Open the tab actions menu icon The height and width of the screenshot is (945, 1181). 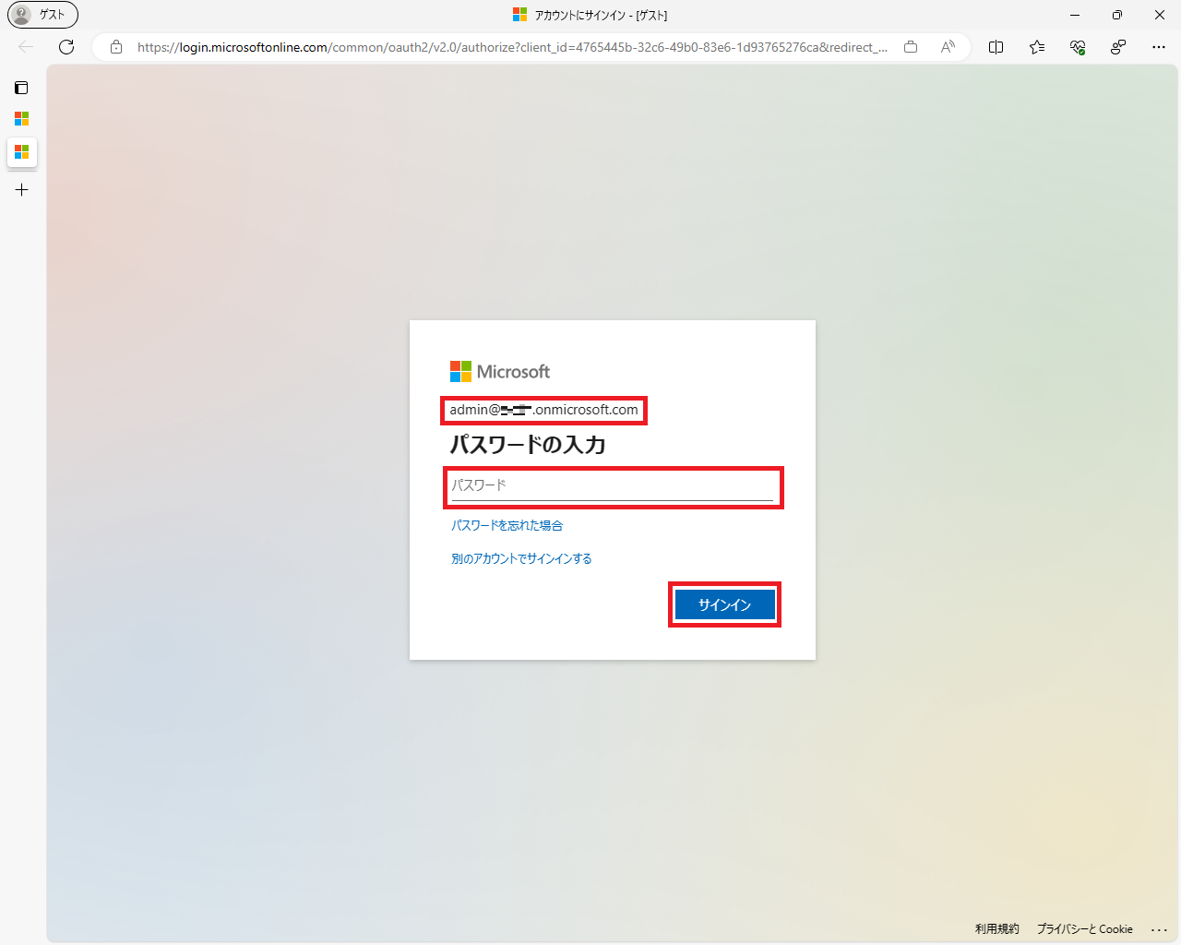tap(21, 88)
